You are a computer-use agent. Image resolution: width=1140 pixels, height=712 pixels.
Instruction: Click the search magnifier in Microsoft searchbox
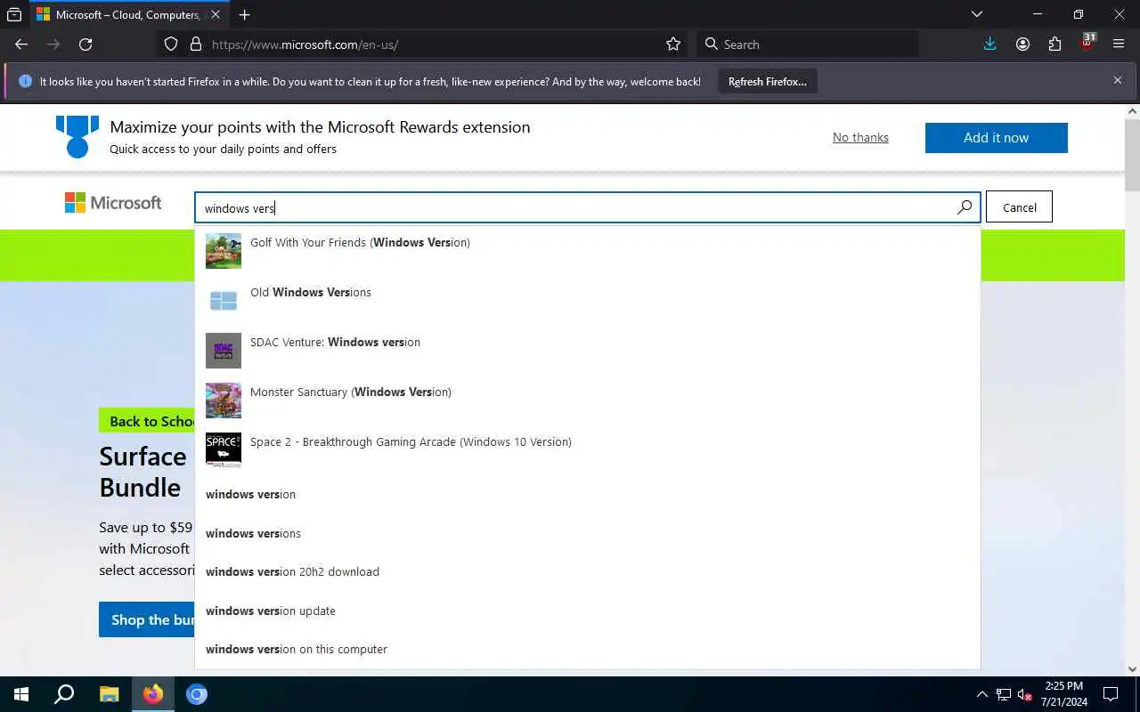click(x=965, y=207)
